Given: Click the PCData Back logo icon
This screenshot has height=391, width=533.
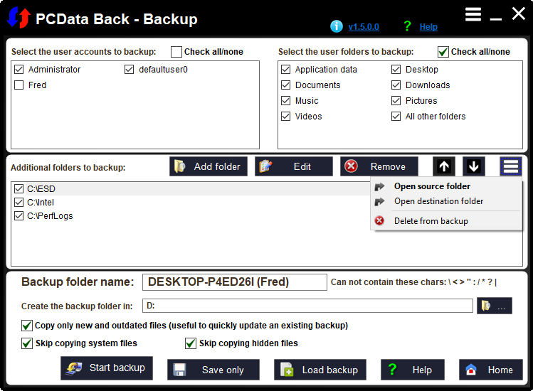Looking at the screenshot, I should point(19,18).
